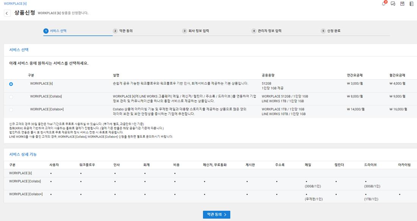Click WORKPLACE [Collabo] row in feature table
This screenshot has height=221, width=417.
pyautogui.click(x=210, y=184)
